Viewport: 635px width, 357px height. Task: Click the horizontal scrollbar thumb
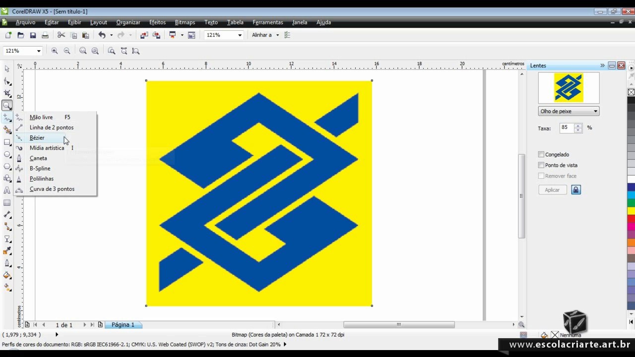(399, 325)
